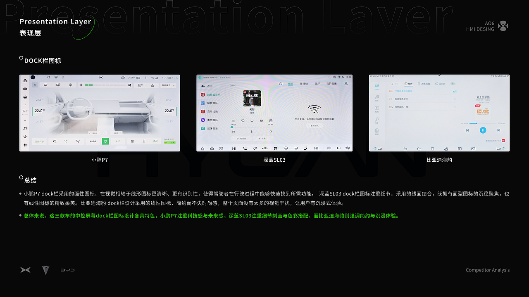Like song with heart icon in Deepal
This screenshot has width=529, height=297.
pyautogui.click(x=243, y=120)
